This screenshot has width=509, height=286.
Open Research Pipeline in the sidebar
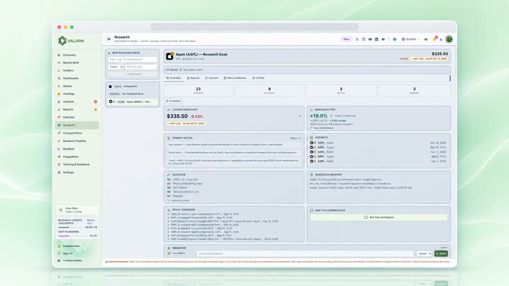point(77,141)
